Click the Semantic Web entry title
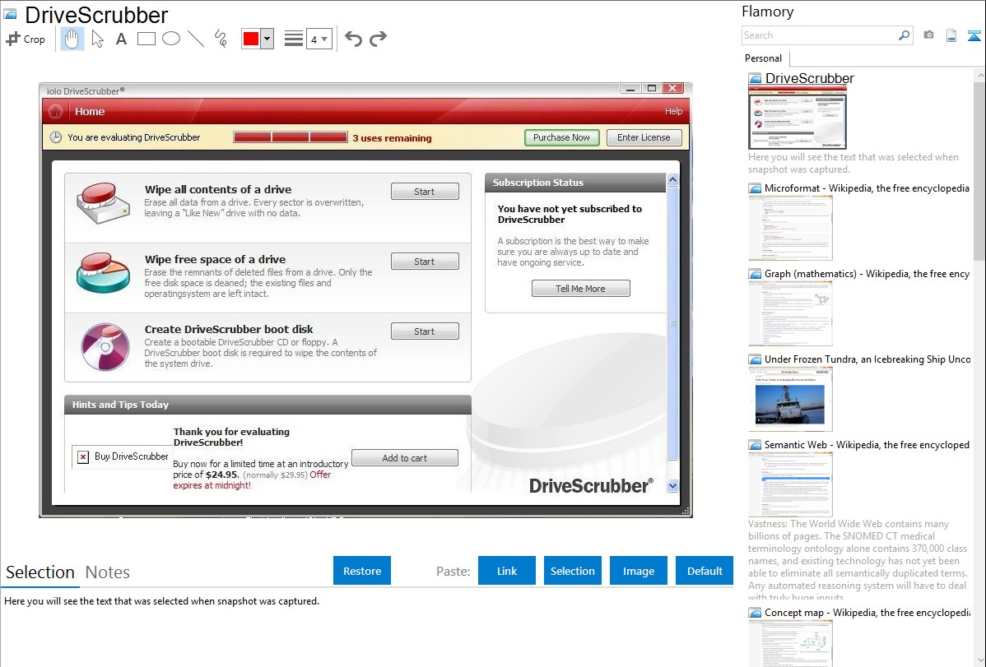The height and width of the screenshot is (667, 986). click(867, 445)
